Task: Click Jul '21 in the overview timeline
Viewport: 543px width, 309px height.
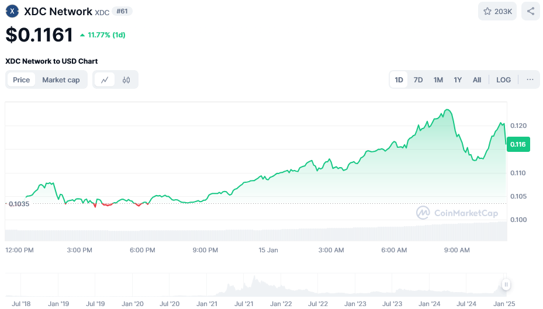Action: point(244,304)
